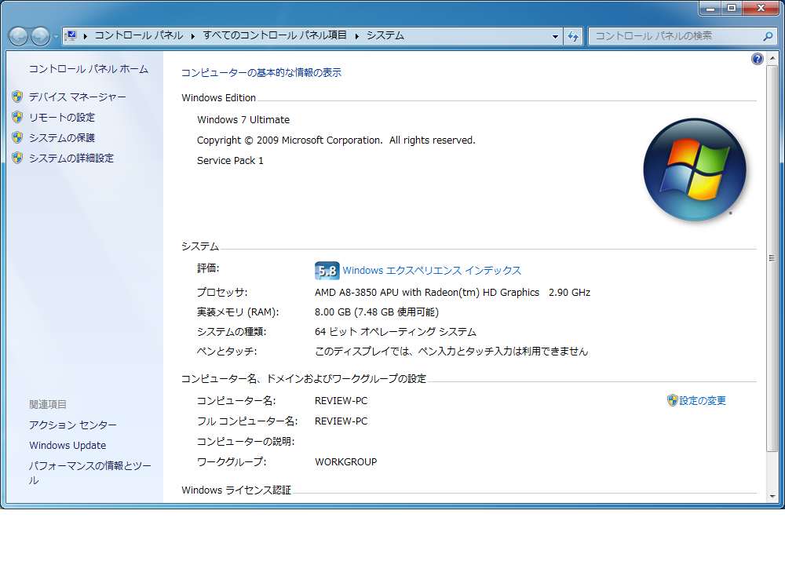The image size is (785, 565).
Task: Open the address bar history dropdown
Action: 555,36
